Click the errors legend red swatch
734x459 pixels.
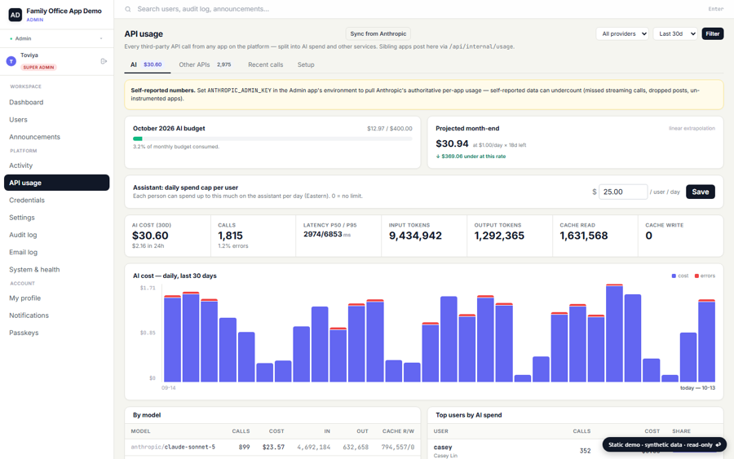696,276
